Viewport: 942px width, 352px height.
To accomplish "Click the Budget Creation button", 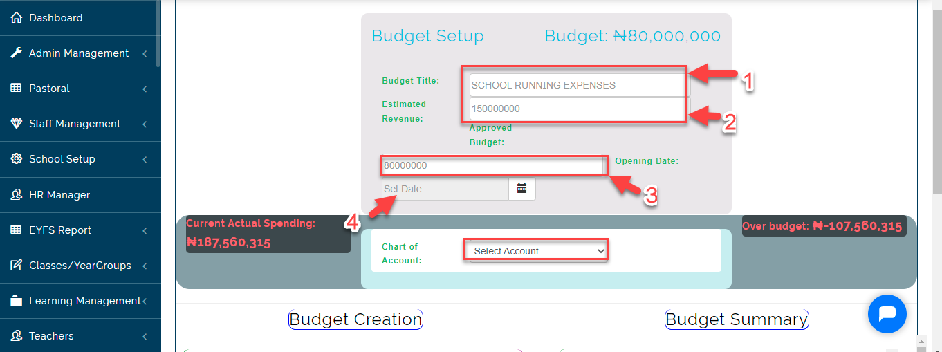I will pos(355,319).
